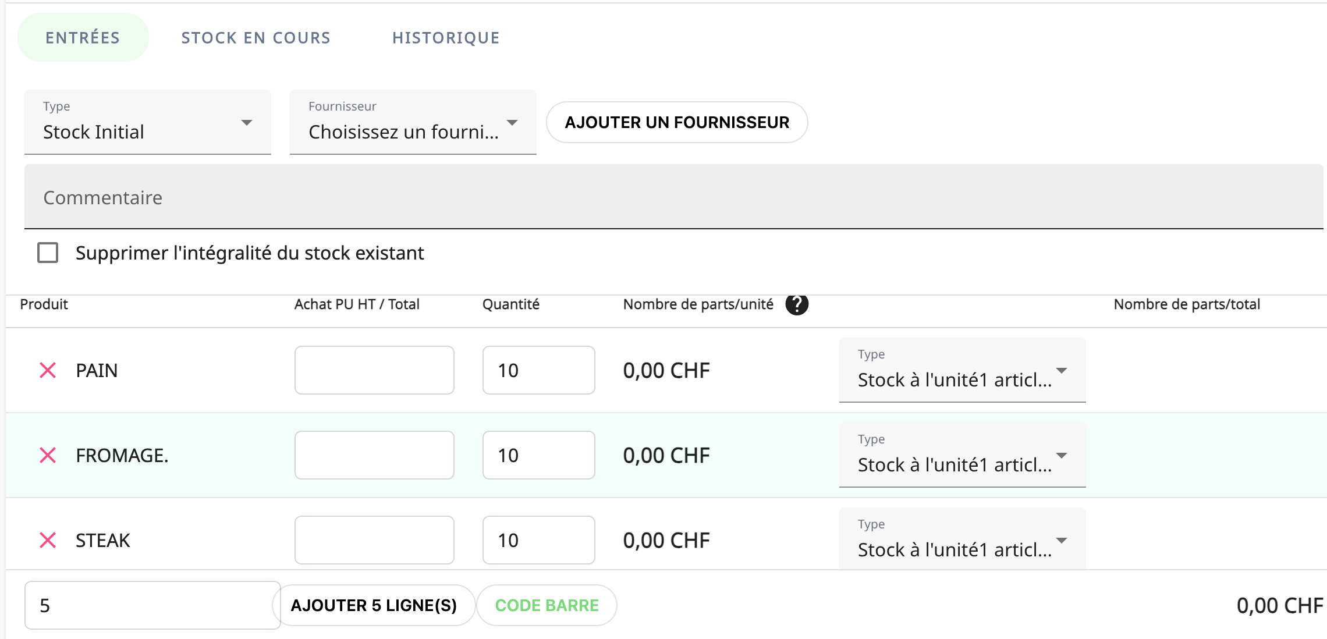This screenshot has width=1327, height=639.
Task: Click the Code barre button
Action: [547, 605]
